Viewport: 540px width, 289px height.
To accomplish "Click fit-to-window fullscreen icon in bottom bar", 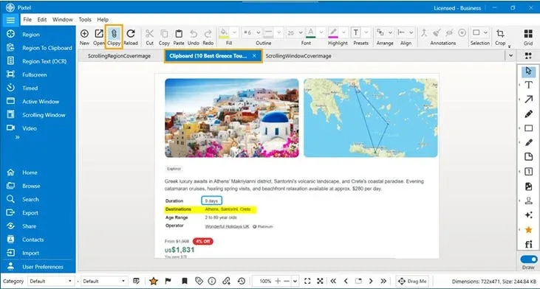I will pos(307,281).
